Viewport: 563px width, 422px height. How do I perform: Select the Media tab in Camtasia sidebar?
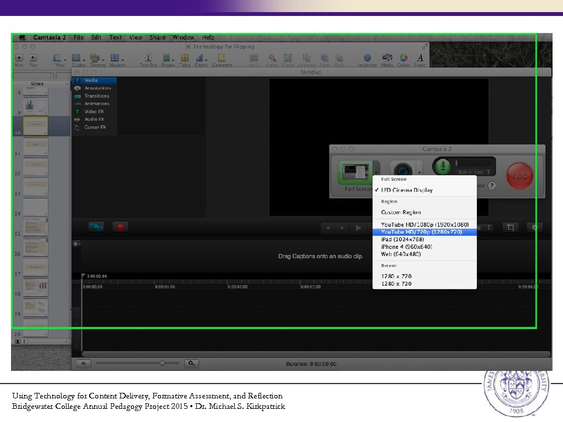[x=94, y=80]
